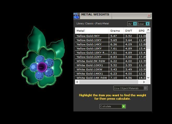Viewport: 172px width, 124px height.
Task: Click the 3.52 DWT value
Action: [x=128, y=36]
